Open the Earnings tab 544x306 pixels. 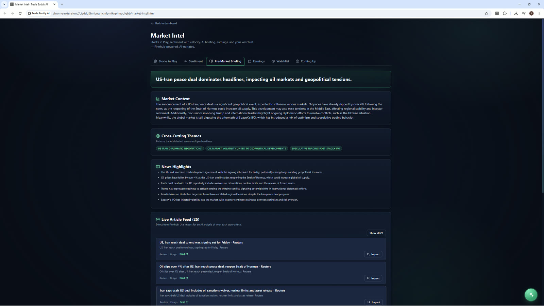(x=256, y=61)
